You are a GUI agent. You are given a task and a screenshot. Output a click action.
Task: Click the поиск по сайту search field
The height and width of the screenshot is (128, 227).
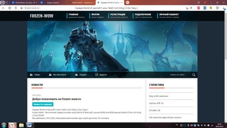point(177,75)
